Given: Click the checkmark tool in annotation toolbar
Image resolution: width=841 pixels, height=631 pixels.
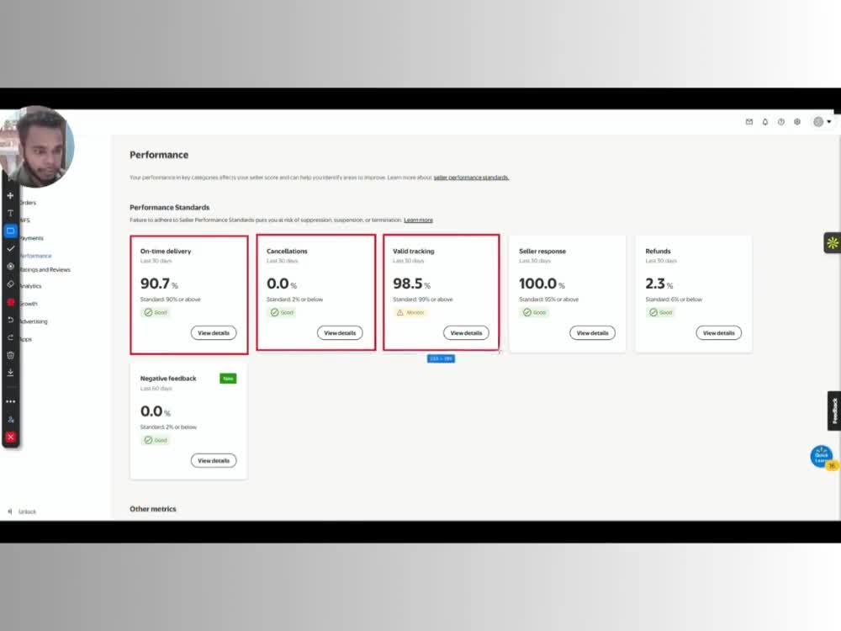Looking at the screenshot, I should tap(10, 248).
